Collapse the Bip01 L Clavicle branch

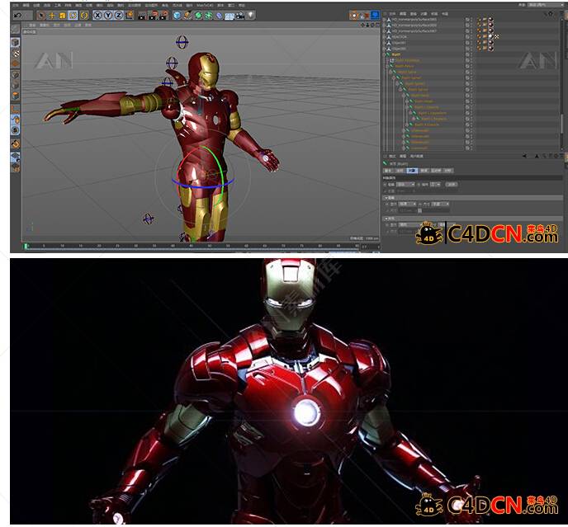(x=407, y=107)
